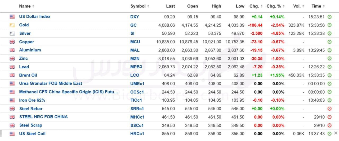Click the US flag icon beside US Dollar Index
Screen dimensions: 339x141
(12, 17)
